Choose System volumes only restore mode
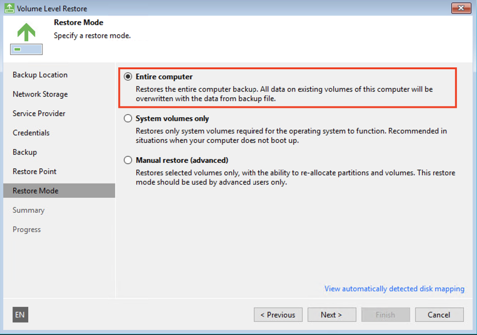Viewport: 477px width, 335px height. (128, 119)
